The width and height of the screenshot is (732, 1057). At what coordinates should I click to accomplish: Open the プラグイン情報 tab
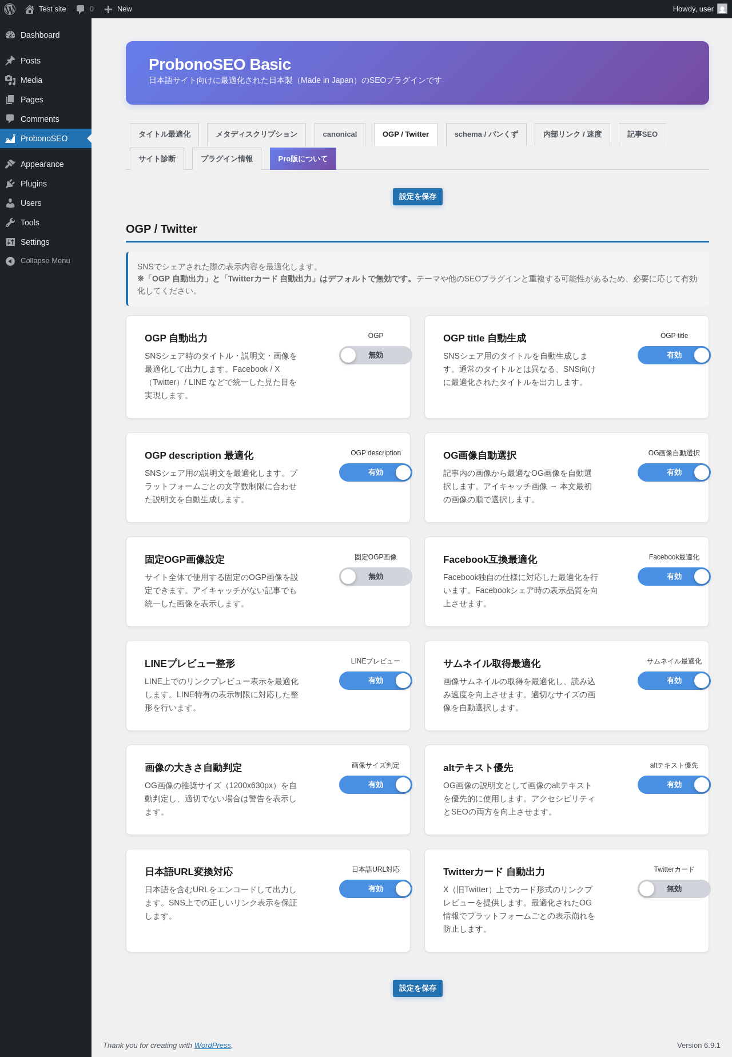(226, 159)
